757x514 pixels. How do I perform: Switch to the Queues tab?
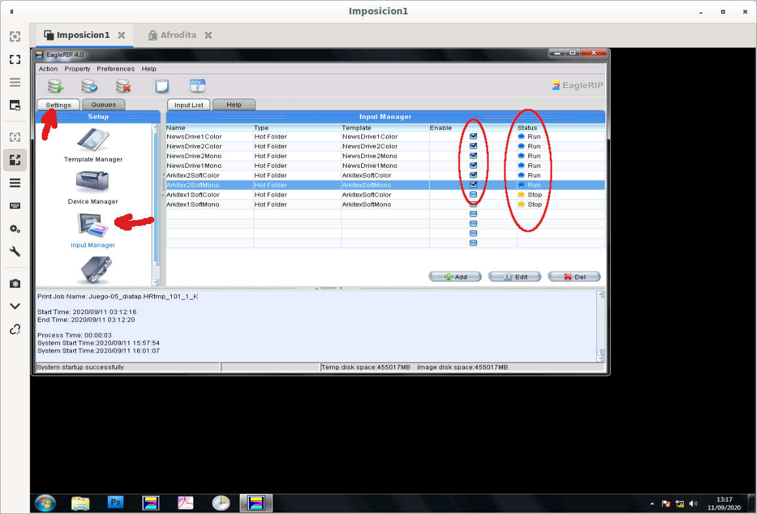(103, 104)
